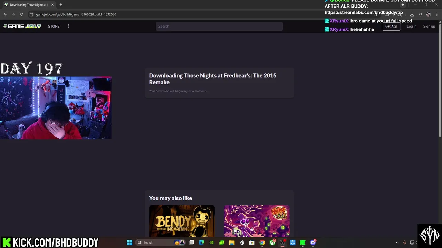
Task: Click the 'Downloading Those Nights at Fredbear's' heading
Action: [213, 79]
